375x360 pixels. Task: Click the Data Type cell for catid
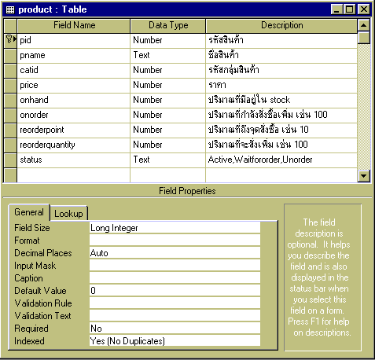(x=167, y=70)
